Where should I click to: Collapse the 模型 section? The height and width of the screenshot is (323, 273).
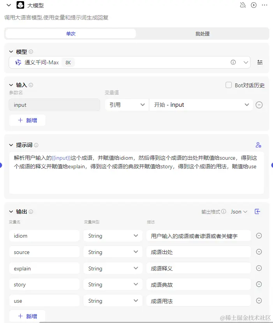pos(11,51)
